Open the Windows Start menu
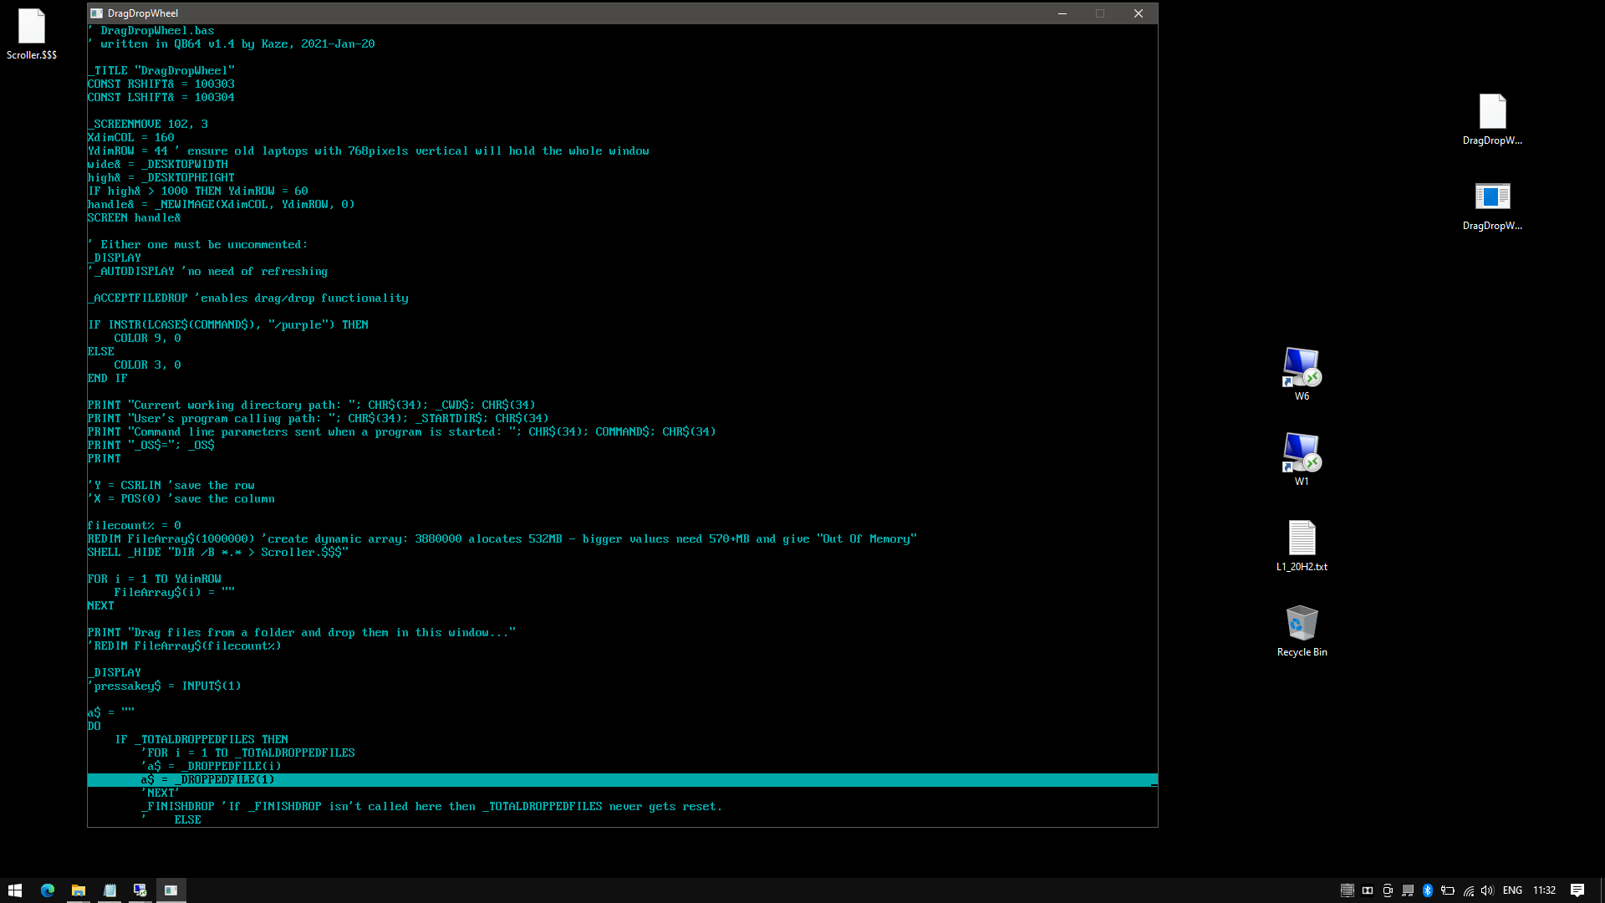The width and height of the screenshot is (1605, 903). coord(15,890)
